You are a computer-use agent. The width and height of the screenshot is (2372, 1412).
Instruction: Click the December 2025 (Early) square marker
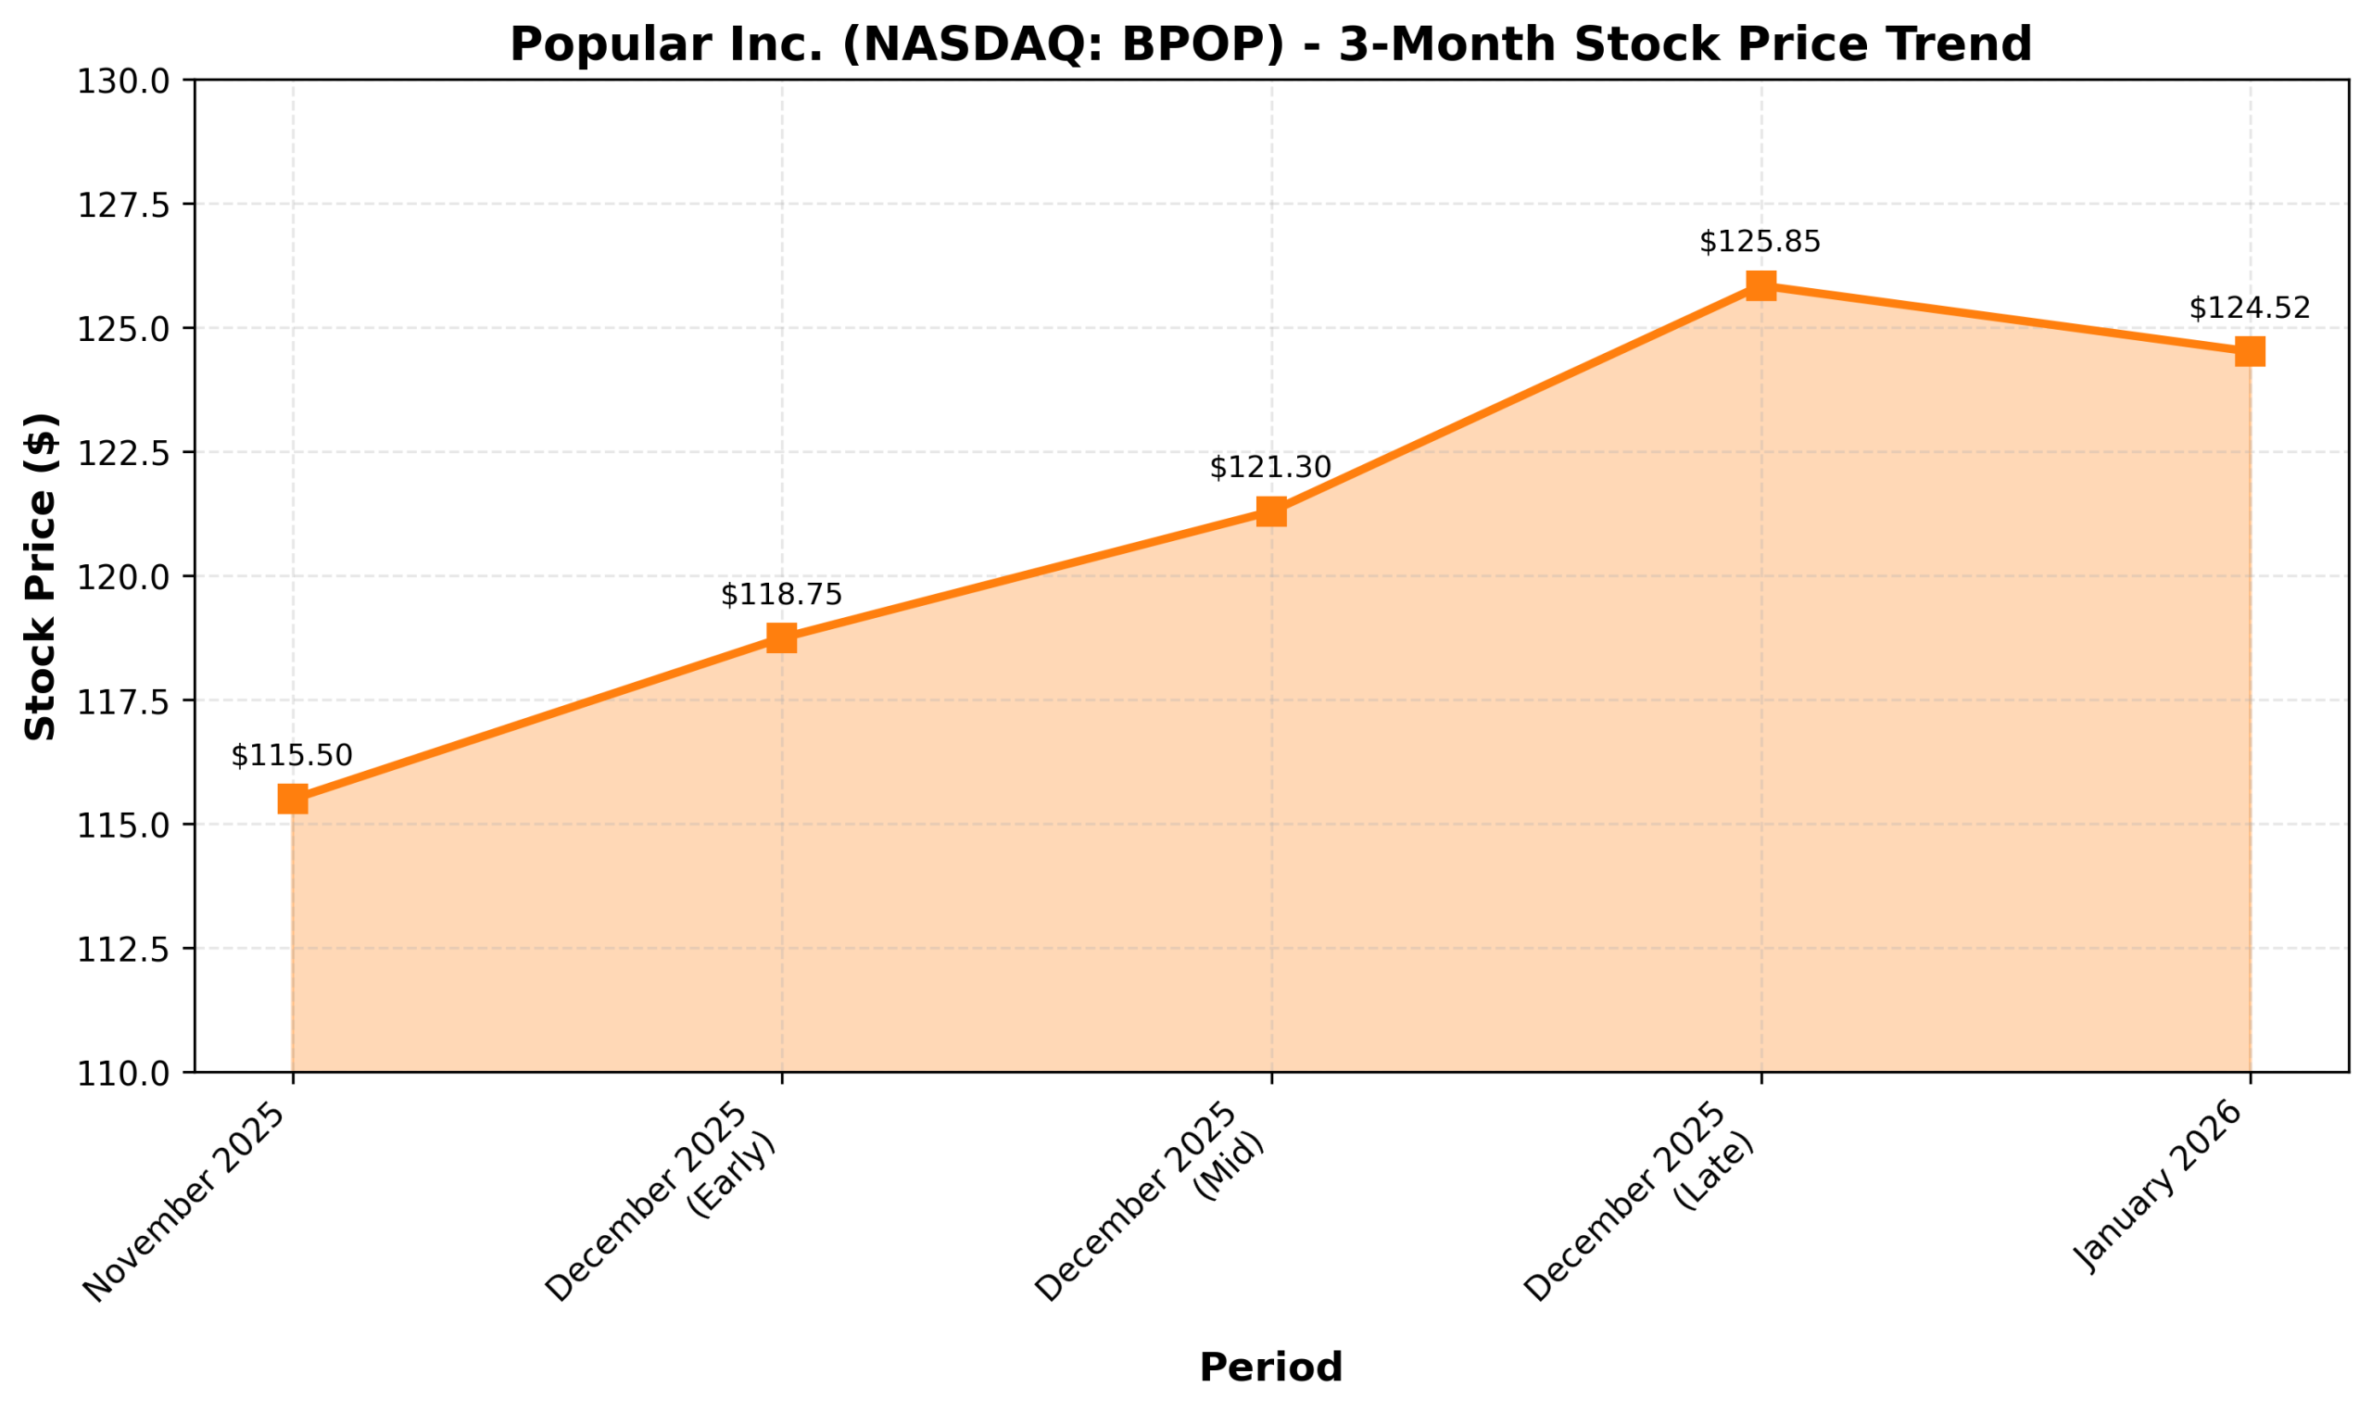click(x=781, y=637)
